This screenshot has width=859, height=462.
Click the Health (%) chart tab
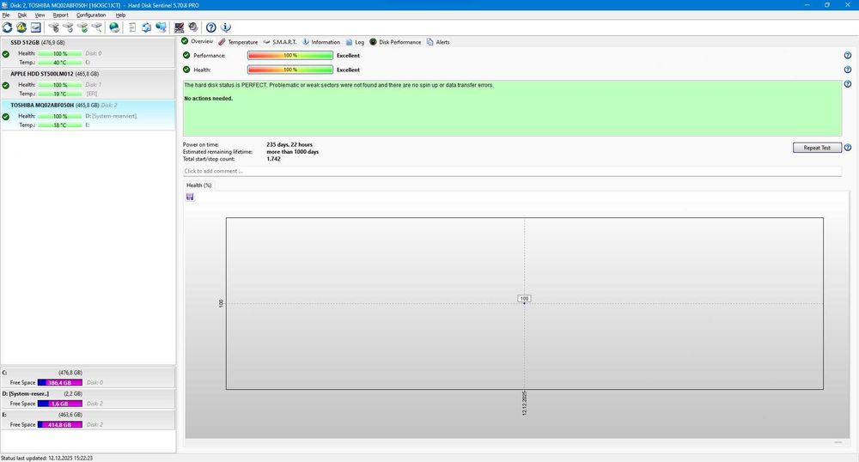(199, 185)
